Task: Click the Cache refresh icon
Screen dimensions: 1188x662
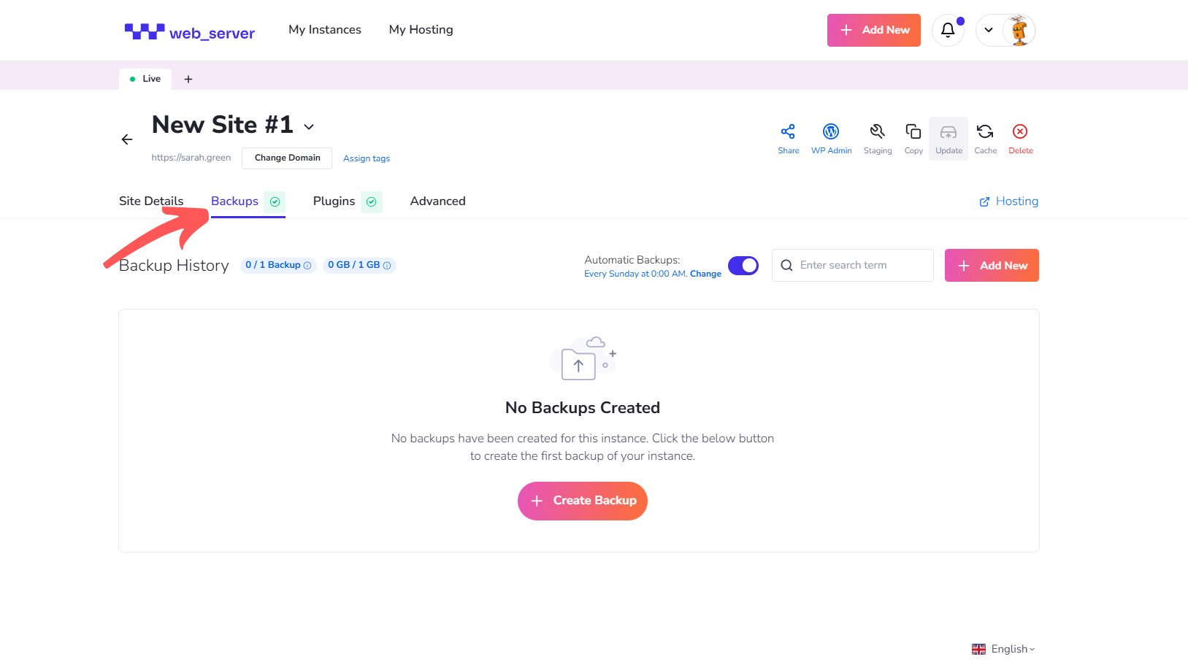Action: [985, 132]
